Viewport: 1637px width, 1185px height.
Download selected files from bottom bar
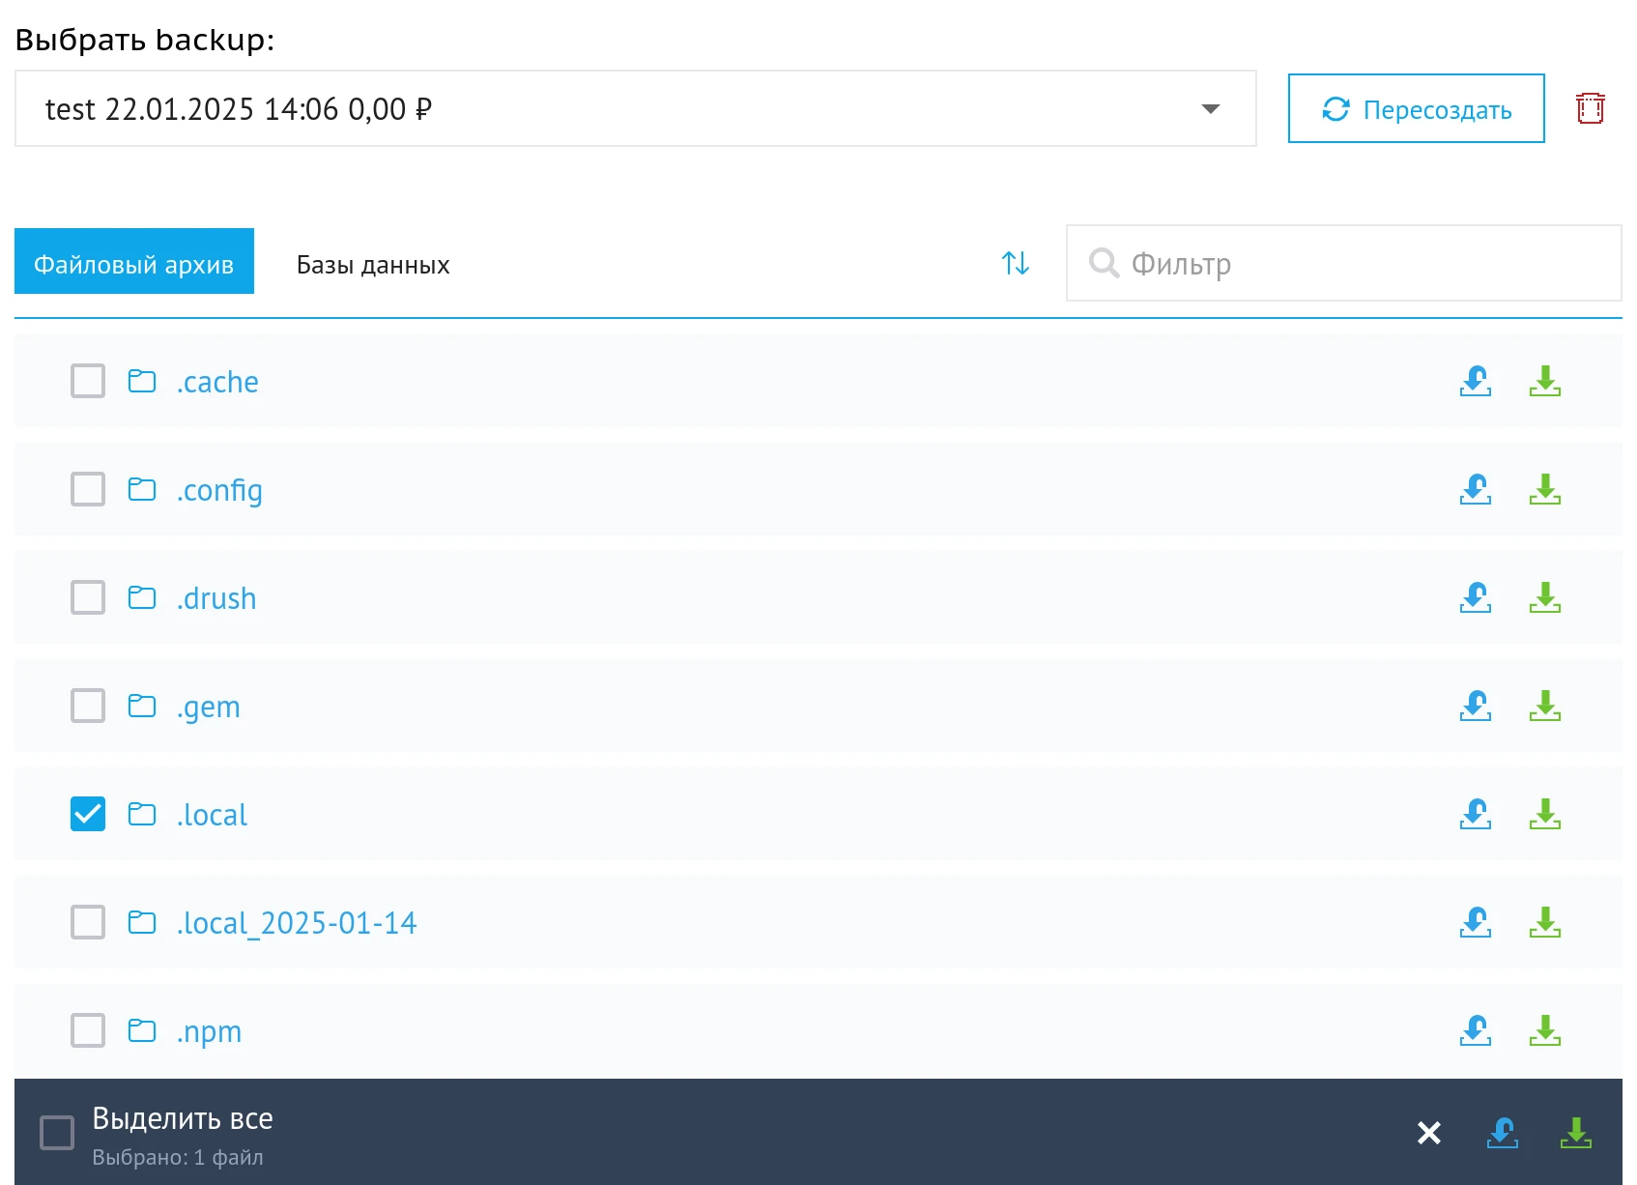1575,1133
